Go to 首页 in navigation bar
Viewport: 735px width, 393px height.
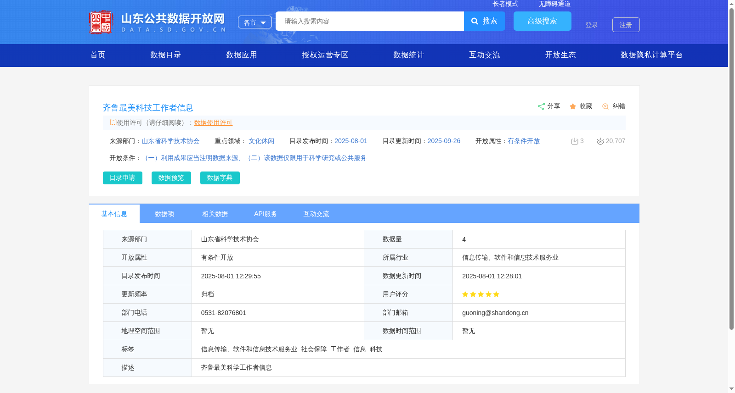[98, 55]
